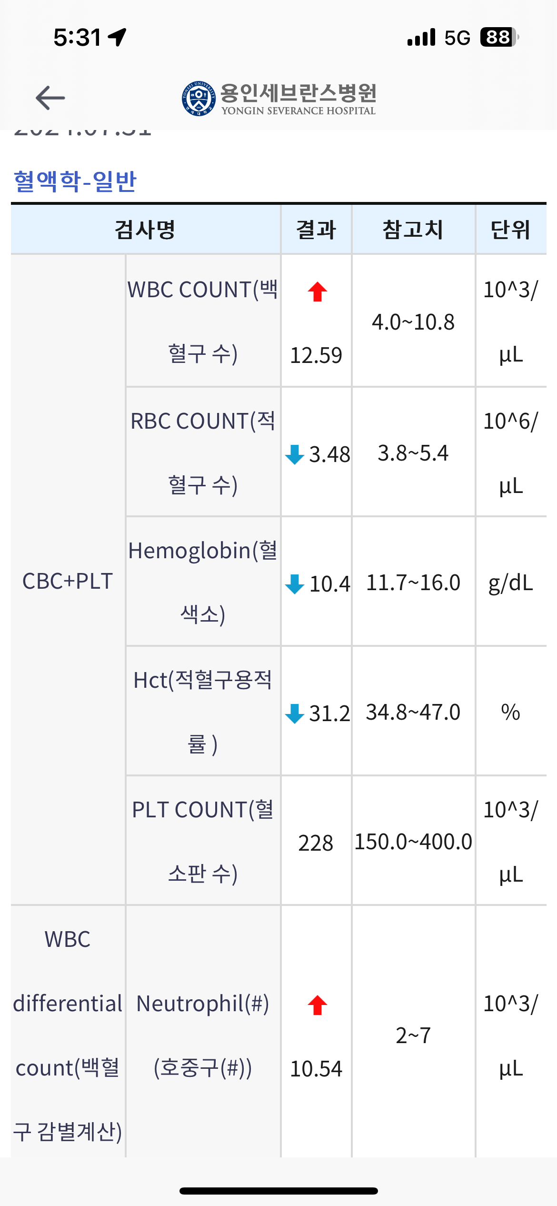Tap the 단위 column header
Image resolution: width=557 pixels, height=1206 pixels.
511,230
